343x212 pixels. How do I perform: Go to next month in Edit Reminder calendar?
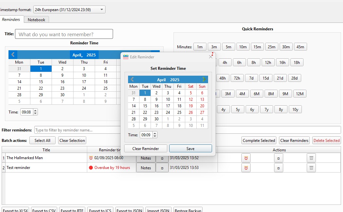tap(204, 79)
